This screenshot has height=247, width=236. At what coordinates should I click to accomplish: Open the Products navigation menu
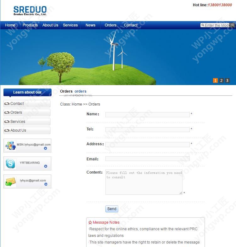point(30,25)
